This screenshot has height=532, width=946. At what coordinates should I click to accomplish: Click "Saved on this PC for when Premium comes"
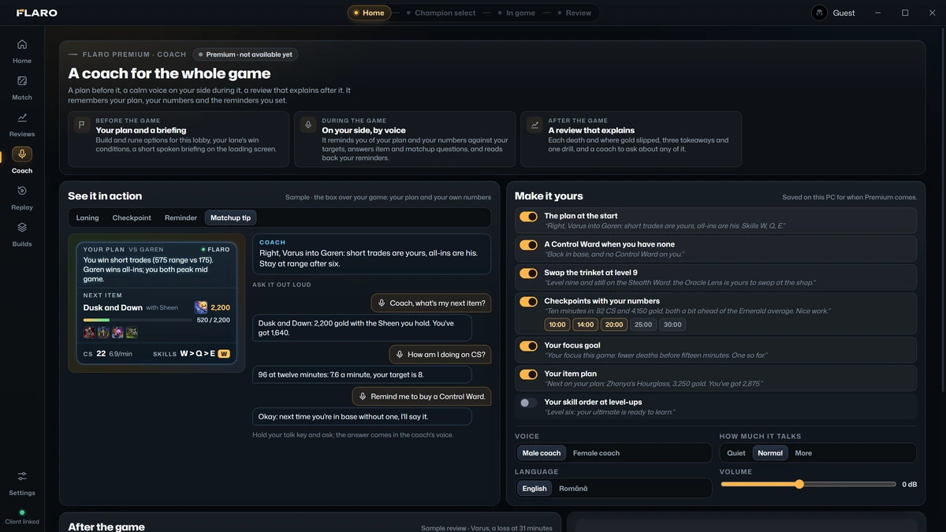pos(850,197)
